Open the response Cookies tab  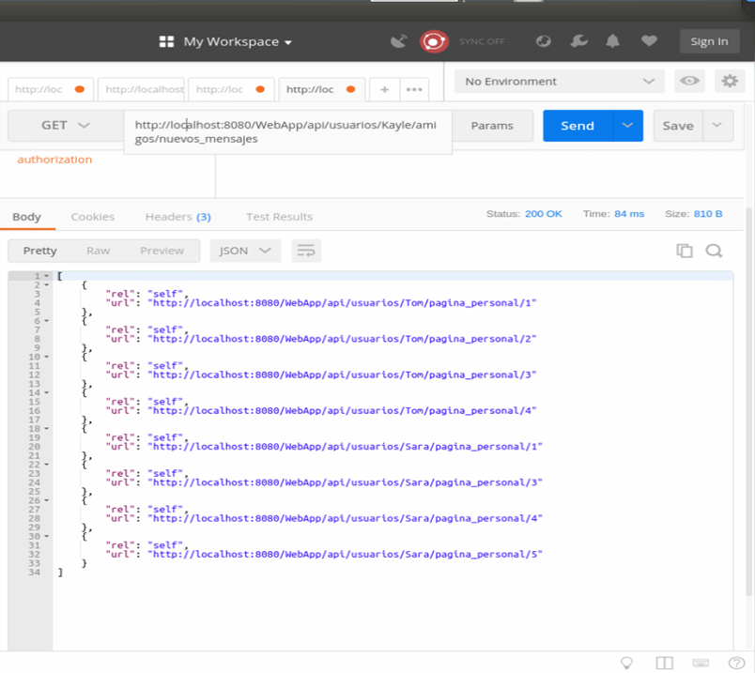(x=92, y=217)
